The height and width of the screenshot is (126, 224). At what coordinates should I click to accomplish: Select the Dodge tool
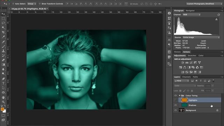click(x=3, y=74)
